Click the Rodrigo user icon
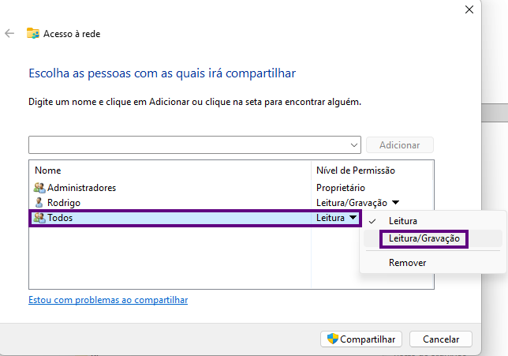 coord(39,203)
